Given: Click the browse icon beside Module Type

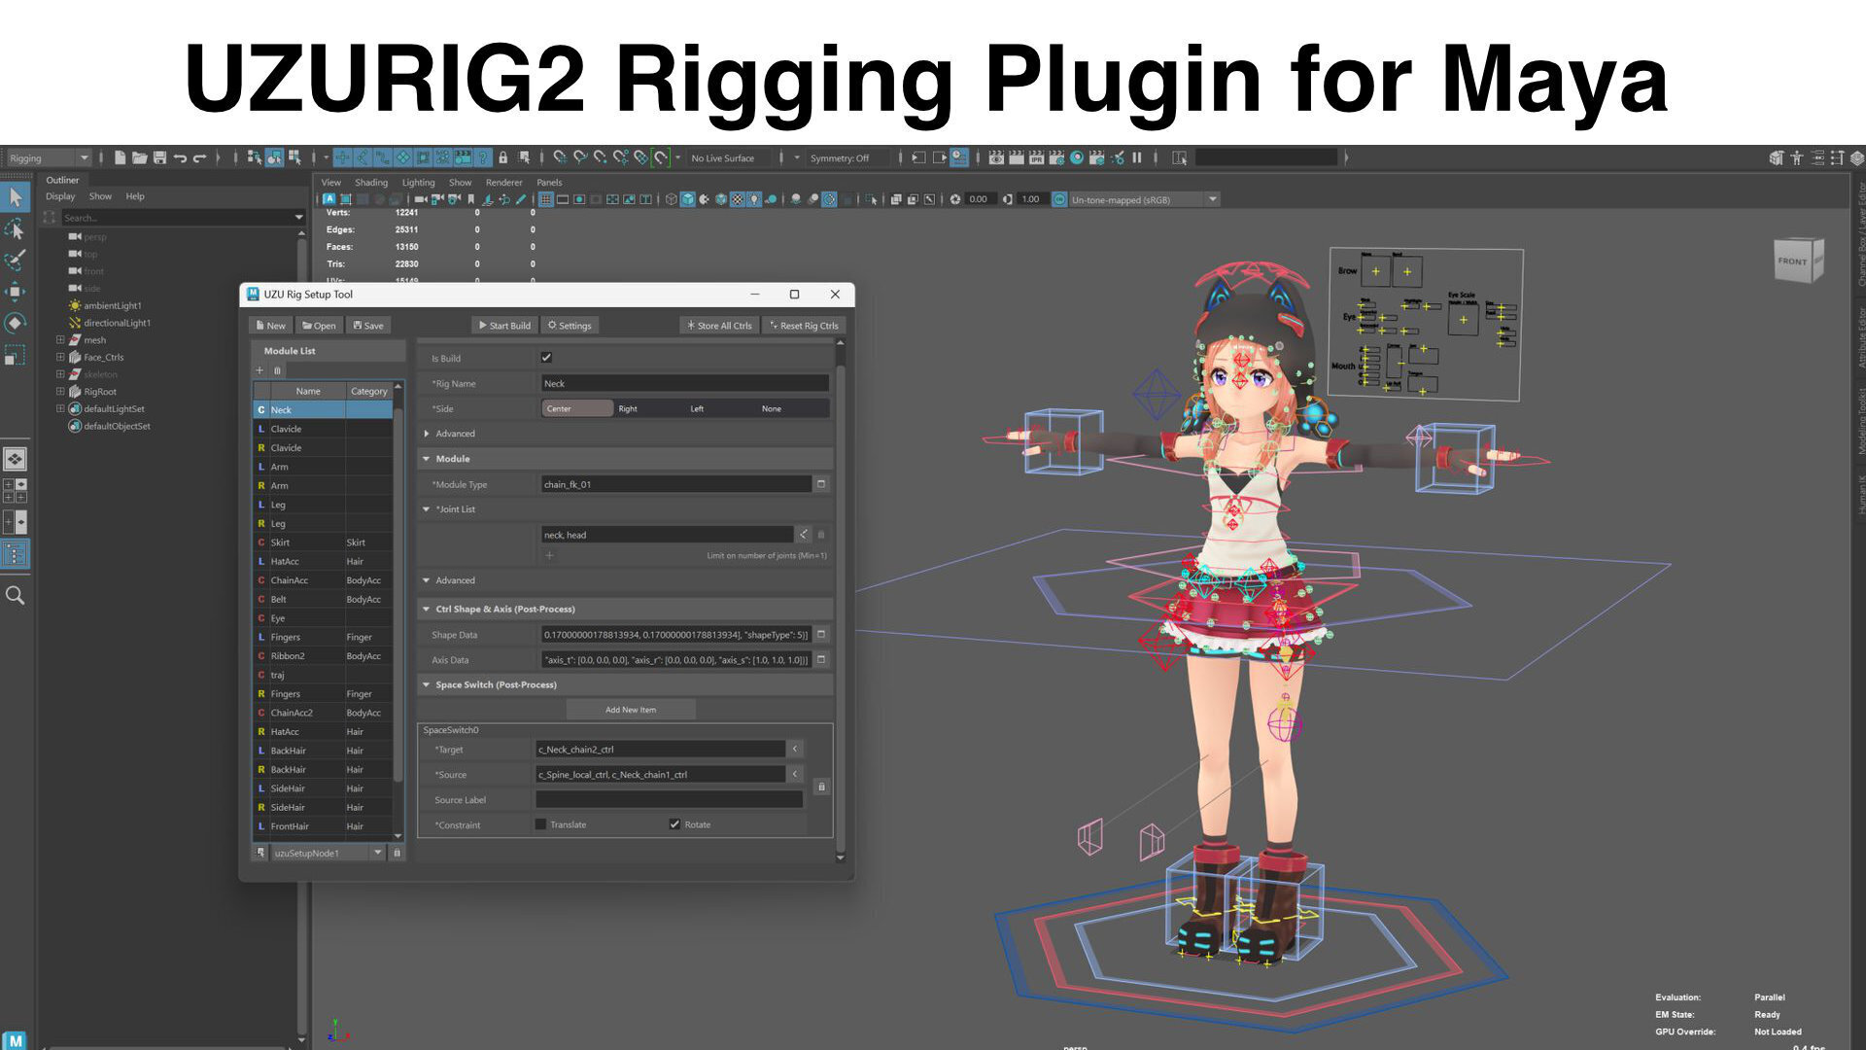Looking at the screenshot, I should coord(821,484).
